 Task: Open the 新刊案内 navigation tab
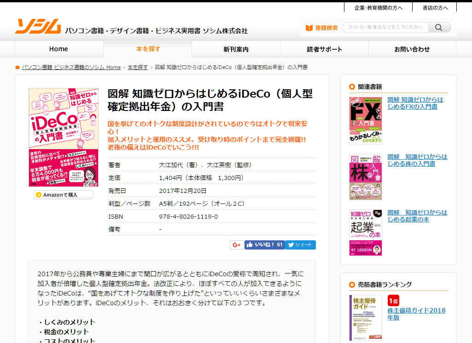tap(236, 49)
